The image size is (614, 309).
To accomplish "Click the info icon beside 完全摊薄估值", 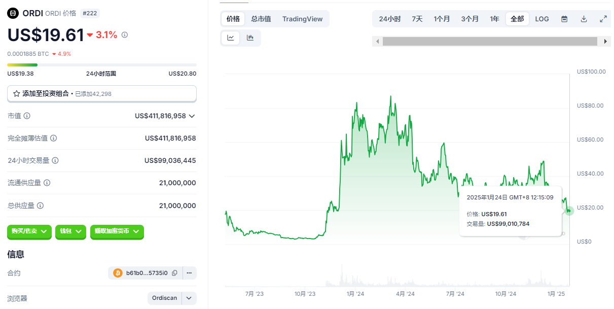I will coord(53,138).
